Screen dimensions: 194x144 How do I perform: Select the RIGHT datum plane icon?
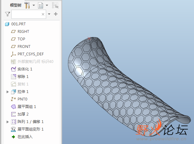click(13, 32)
